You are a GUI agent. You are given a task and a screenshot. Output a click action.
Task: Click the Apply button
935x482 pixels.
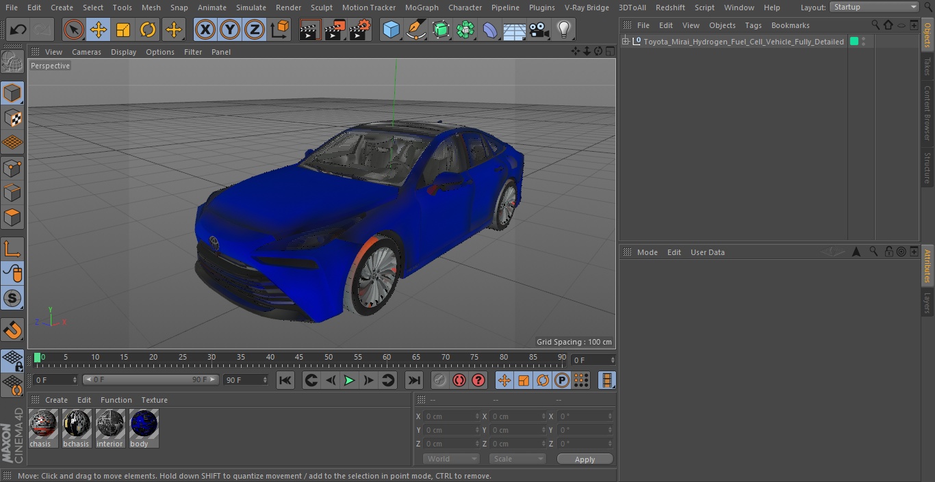click(x=585, y=459)
